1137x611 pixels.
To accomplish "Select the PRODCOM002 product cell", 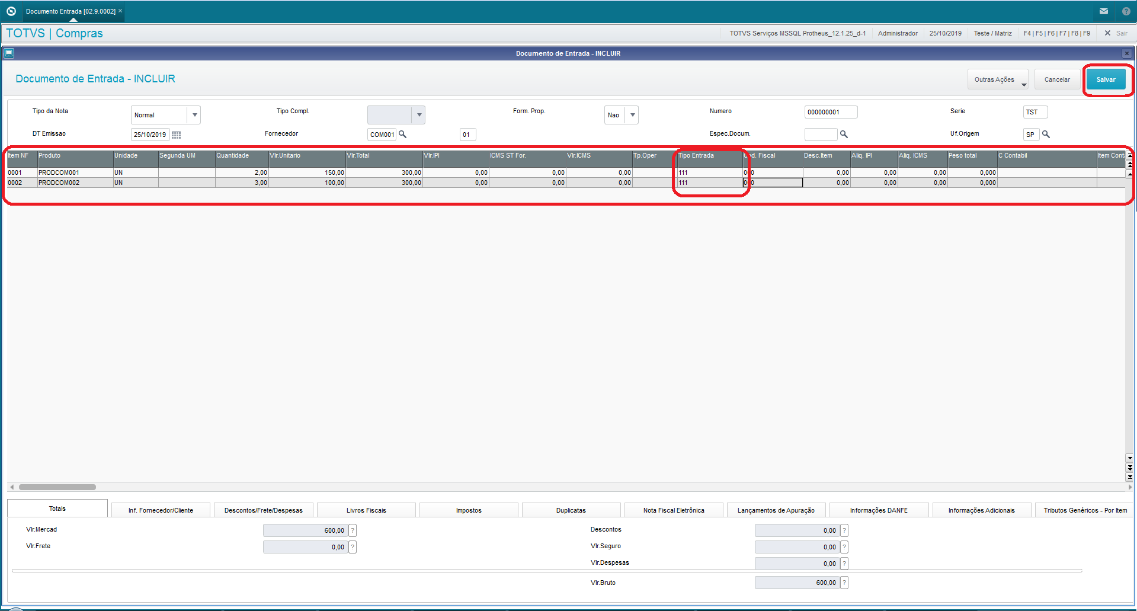I will [x=75, y=183].
